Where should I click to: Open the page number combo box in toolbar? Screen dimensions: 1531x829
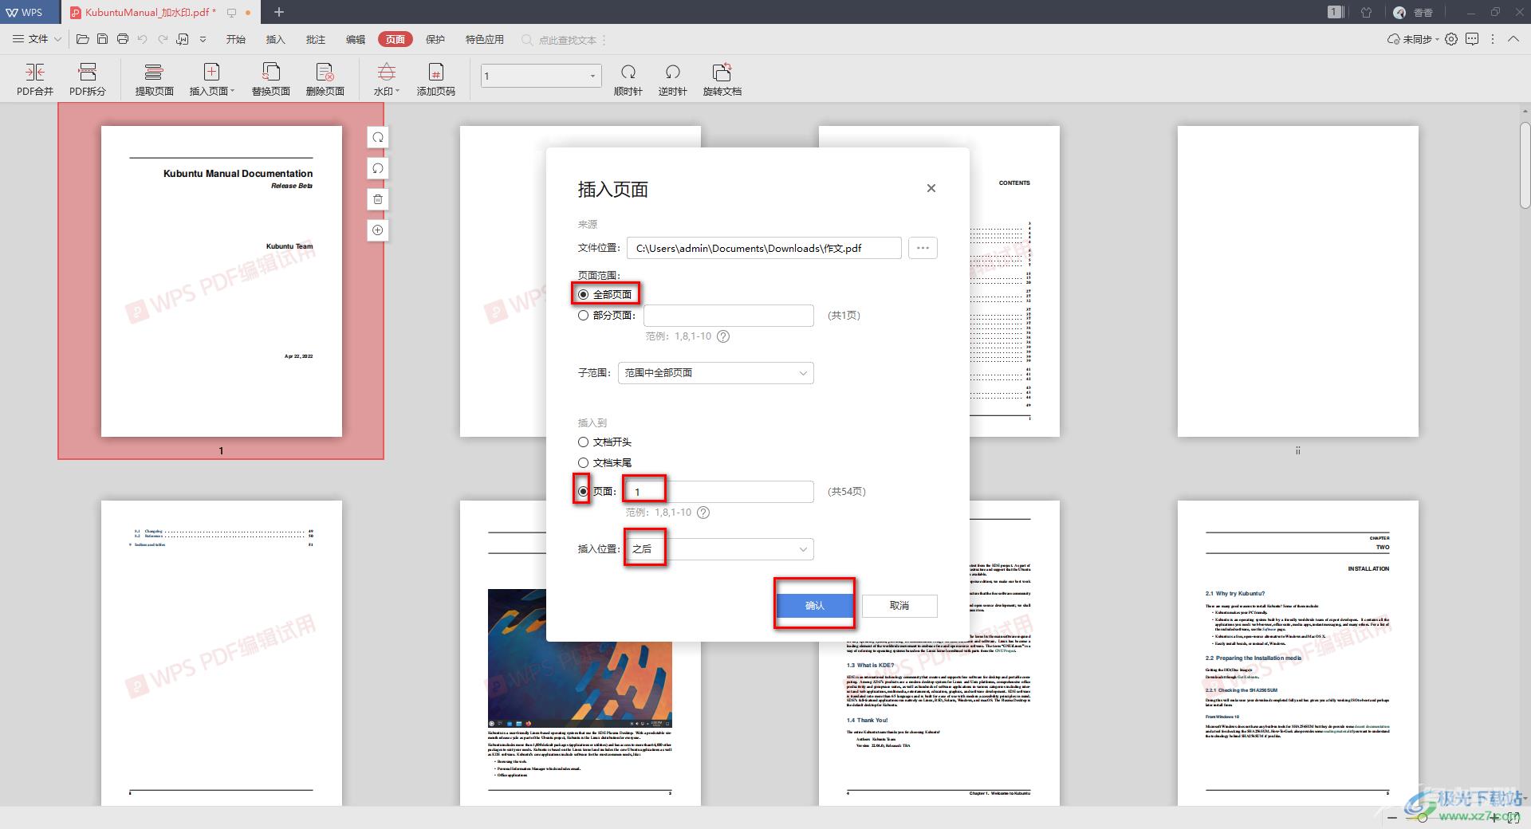(541, 76)
